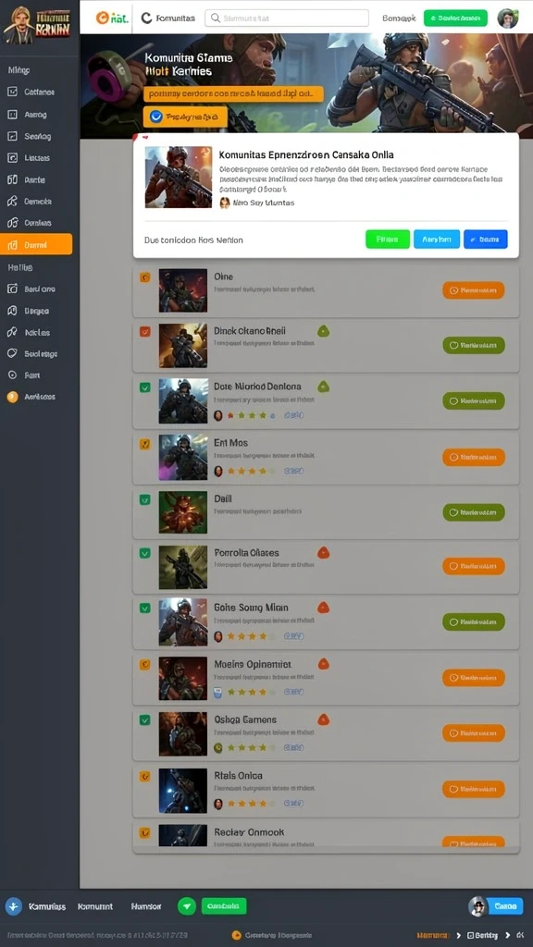Click the star rating under Oshea Eamens
Viewport: 533px width, 947px height.
(250, 747)
